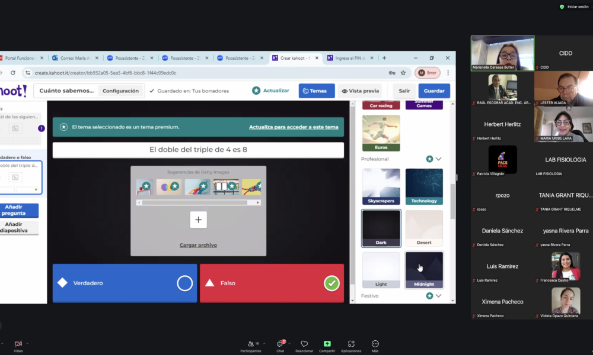Select the Midnight theme
The image size is (593, 355).
(x=424, y=270)
